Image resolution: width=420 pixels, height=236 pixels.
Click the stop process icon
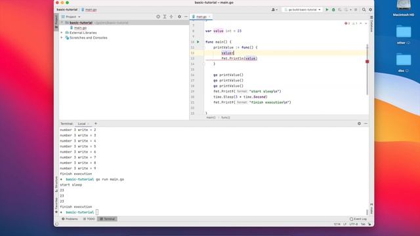click(x=356, y=10)
